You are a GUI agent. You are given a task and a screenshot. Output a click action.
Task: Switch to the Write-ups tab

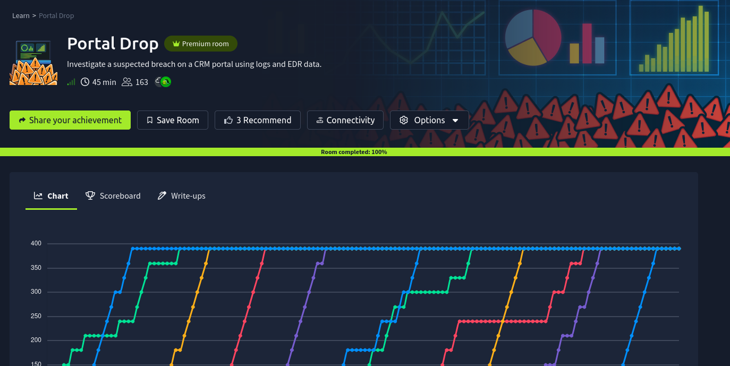click(182, 196)
